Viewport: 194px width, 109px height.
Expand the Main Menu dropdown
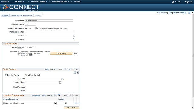point(19,2)
